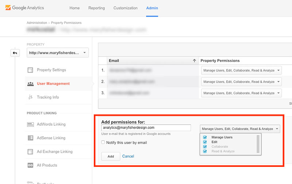Click the Google Analytics logo

click(x=24, y=8)
